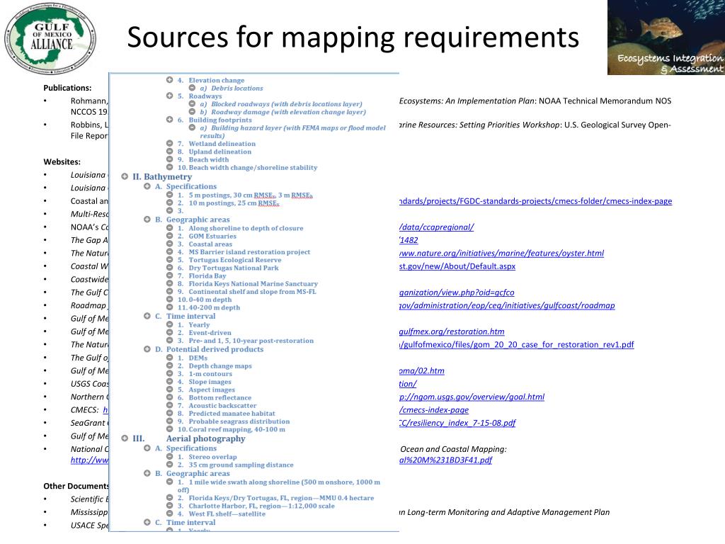Click the Gulf of Mexico Alliance logo
The width and height of the screenshot is (725, 544).
[x=51, y=37]
